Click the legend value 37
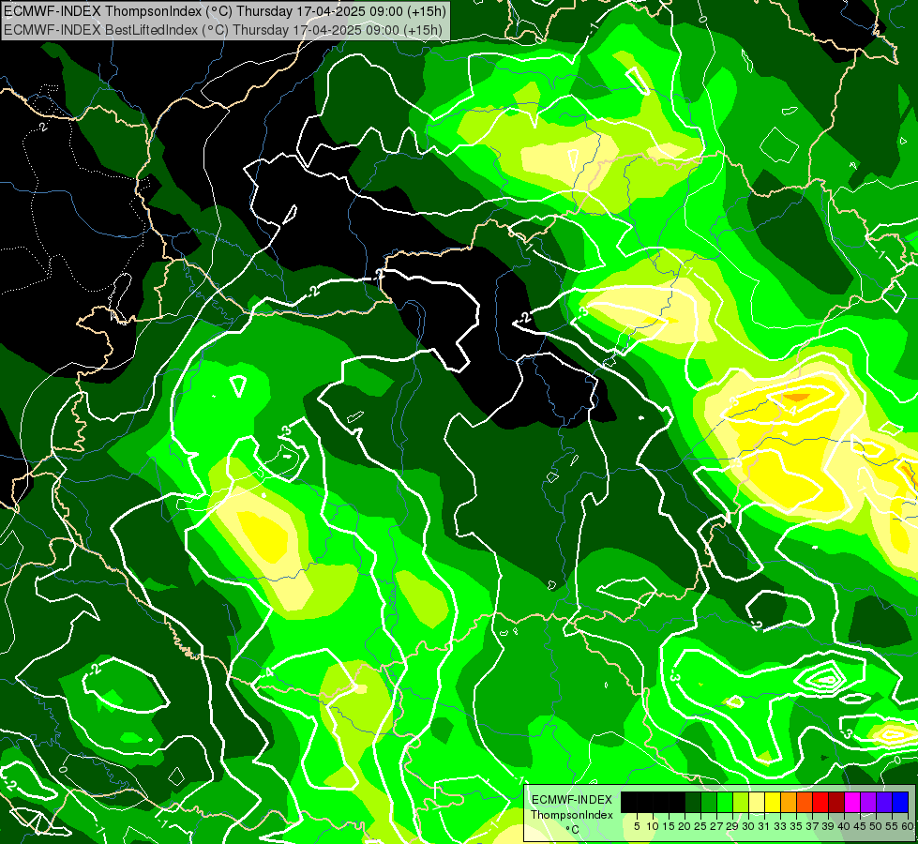The height and width of the screenshot is (844, 918). 813,826
